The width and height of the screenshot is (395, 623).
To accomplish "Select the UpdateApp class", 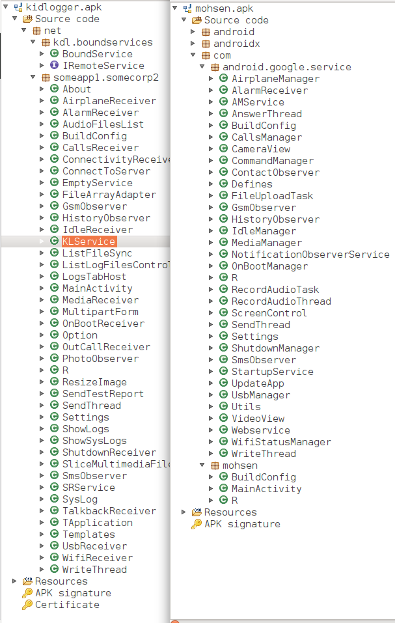I will pos(258,383).
